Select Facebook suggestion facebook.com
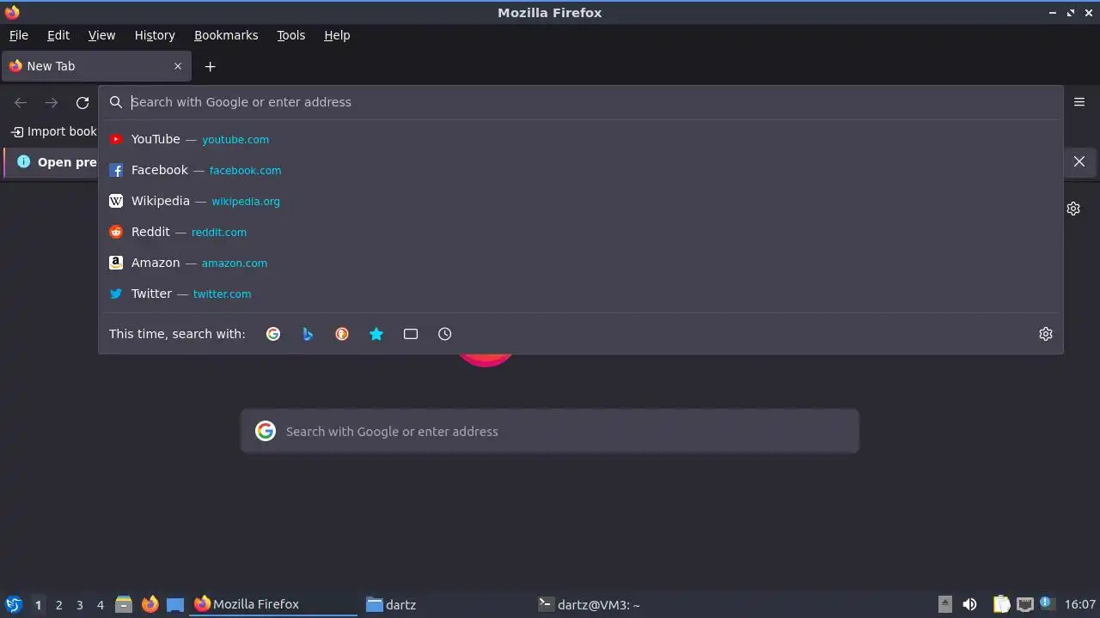 (580, 170)
